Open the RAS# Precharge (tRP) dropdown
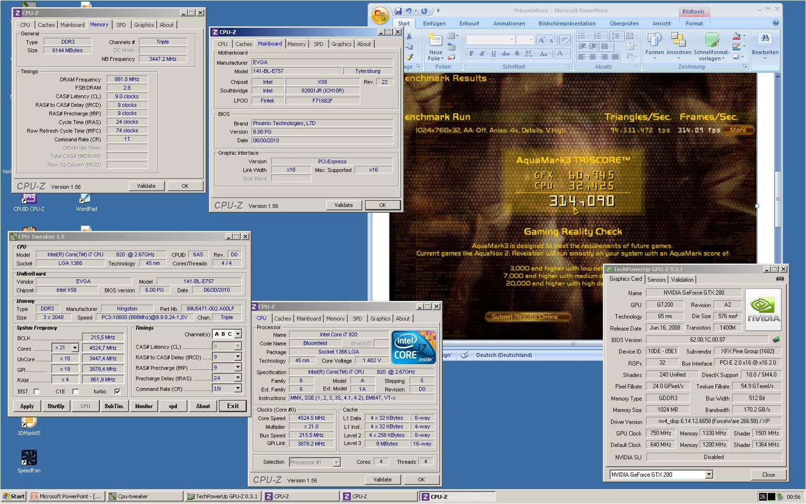 click(x=238, y=367)
